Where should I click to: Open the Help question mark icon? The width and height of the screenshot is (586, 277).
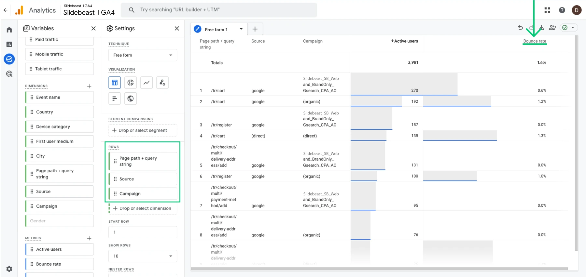click(562, 10)
